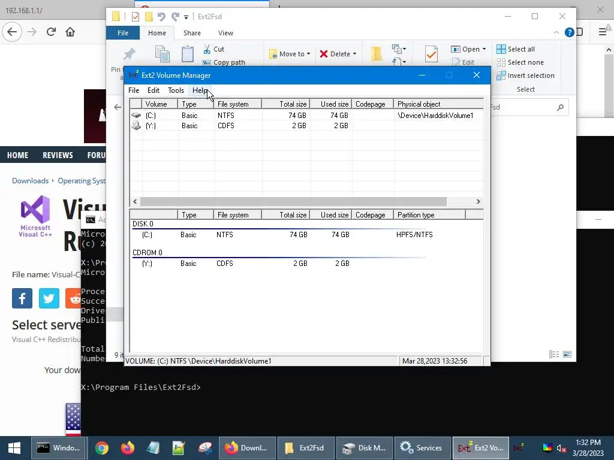Click the blue Help question mark icon in Explorer
614x460 pixels.
570,32
